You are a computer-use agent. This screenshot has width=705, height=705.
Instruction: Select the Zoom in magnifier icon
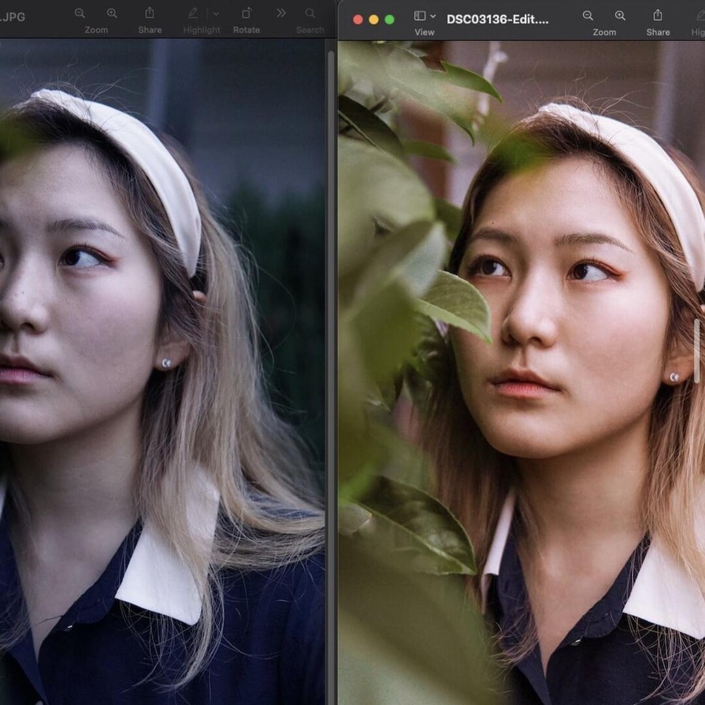pyautogui.click(x=112, y=12)
